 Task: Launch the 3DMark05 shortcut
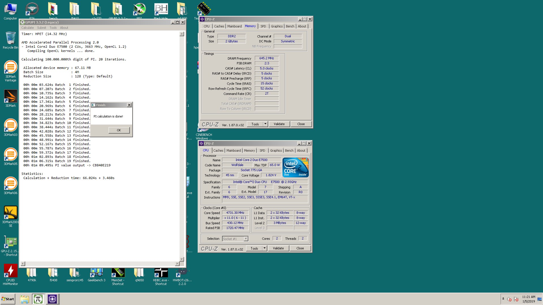10,157
